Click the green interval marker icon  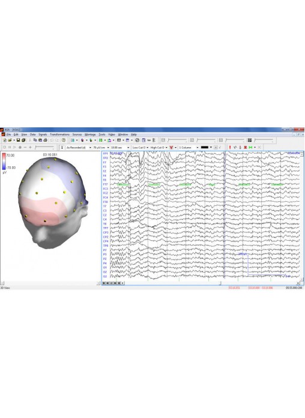click(x=250, y=147)
